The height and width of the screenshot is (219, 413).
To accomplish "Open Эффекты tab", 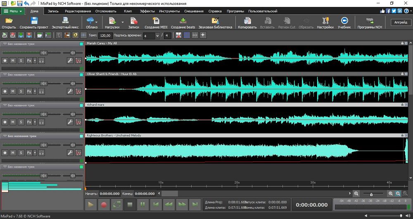I will [147, 11].
